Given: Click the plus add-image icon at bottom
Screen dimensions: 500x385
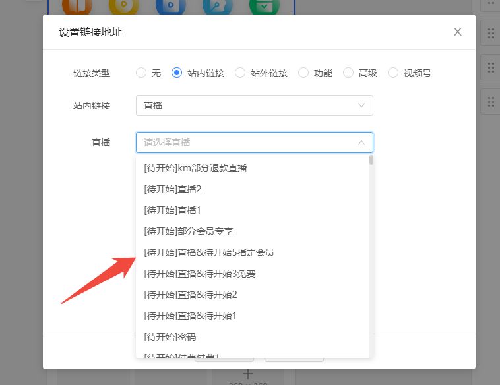Looking at the screenshot, I should click(248, 374).
